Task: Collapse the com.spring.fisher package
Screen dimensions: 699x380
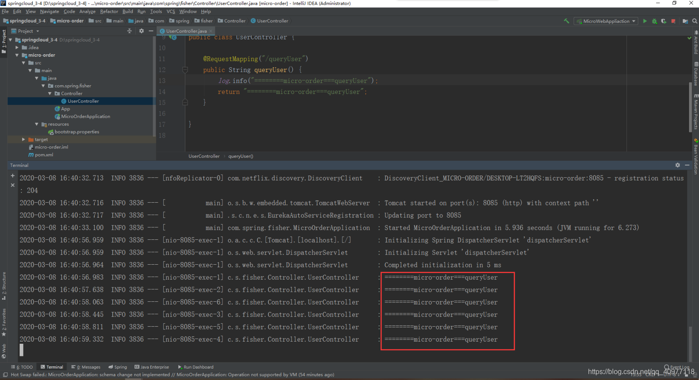Action: [43, 86]
